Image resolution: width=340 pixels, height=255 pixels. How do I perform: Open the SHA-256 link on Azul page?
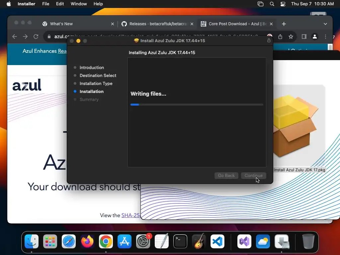pyautogui.click(x=131, y=215)
